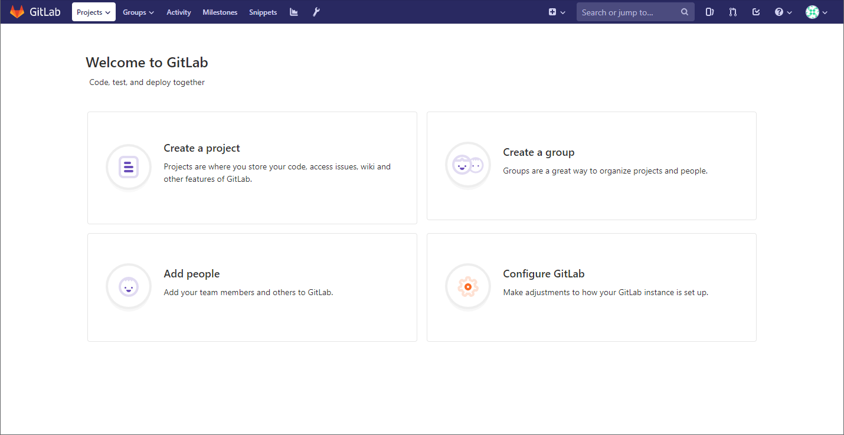The image size is (844, 435).
Task: Click the Configure GitLab gear icon
Action: [x=467, y=287]
